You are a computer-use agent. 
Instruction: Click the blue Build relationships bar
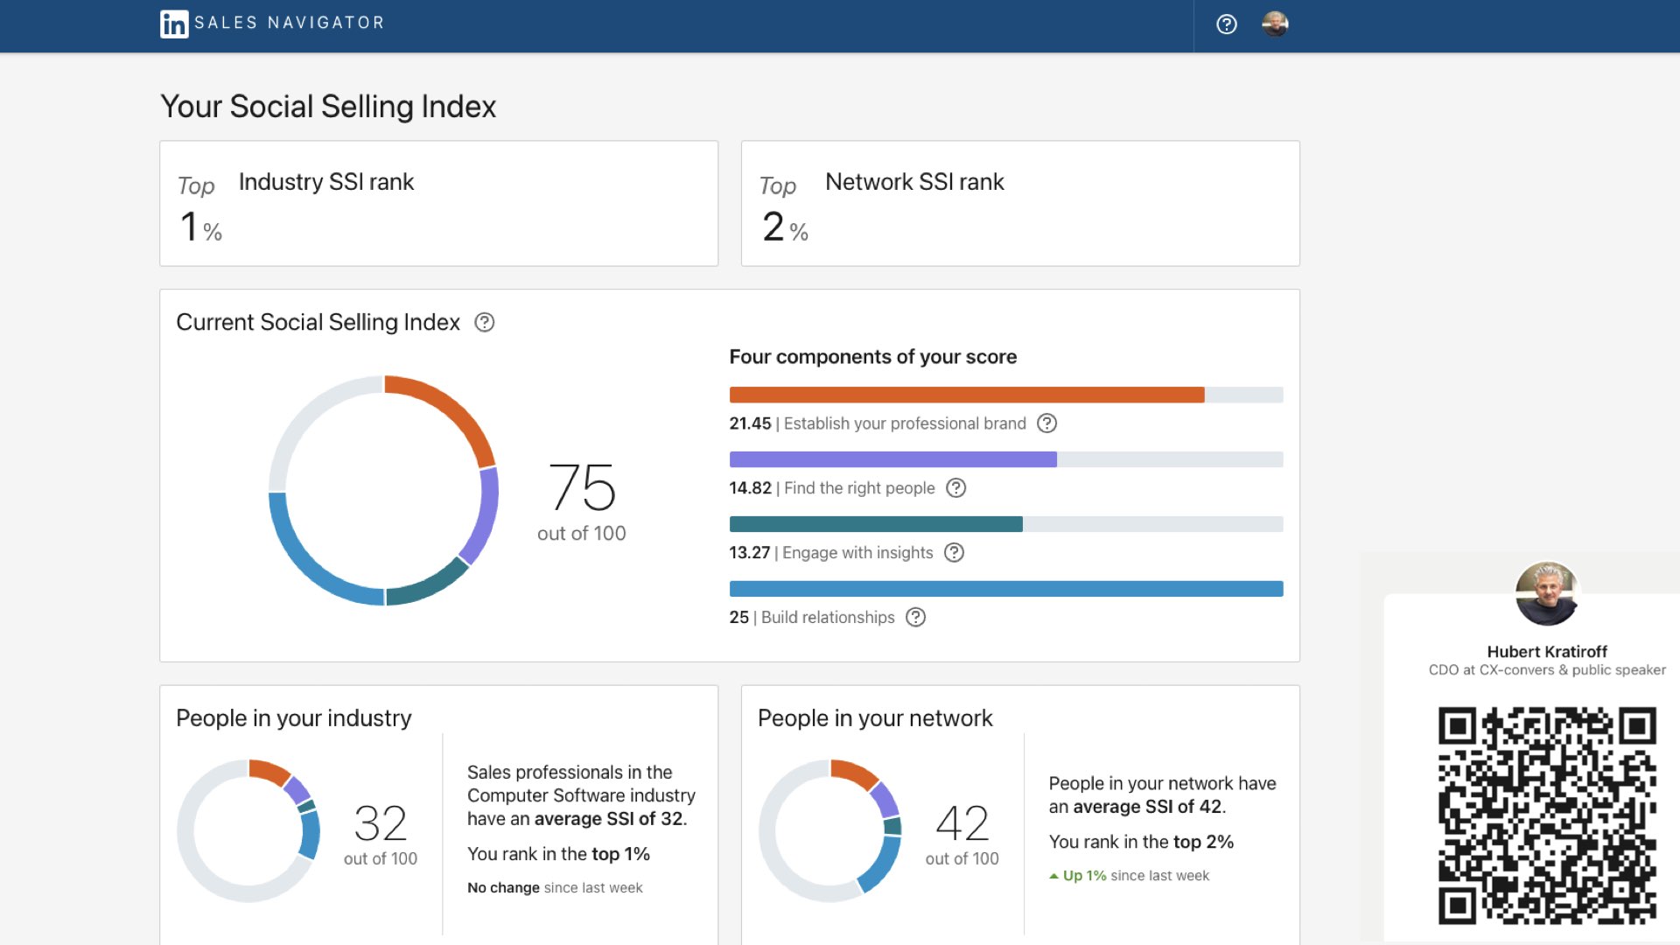point(1005,589)
